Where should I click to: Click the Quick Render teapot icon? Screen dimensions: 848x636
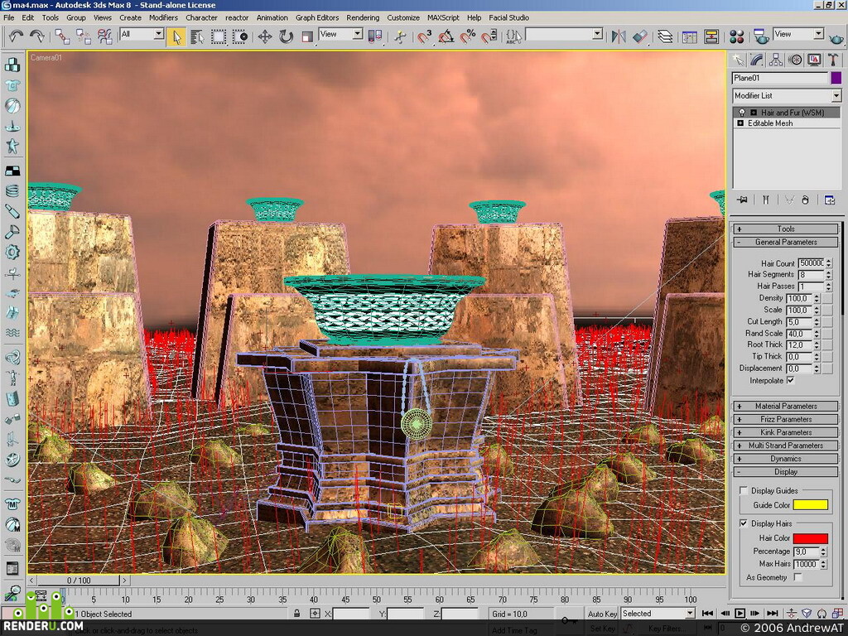(836, 38)
